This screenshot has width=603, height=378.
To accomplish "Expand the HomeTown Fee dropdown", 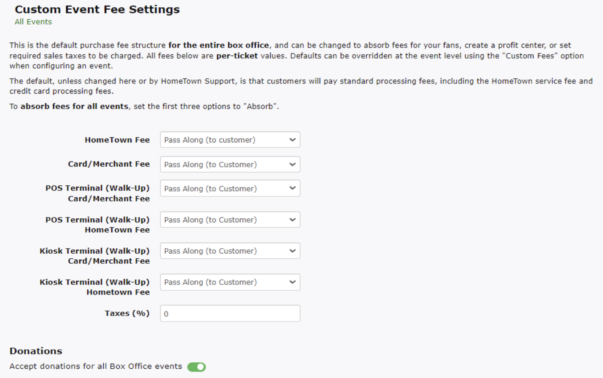I will pyautogui.click(x=230, y=140).
